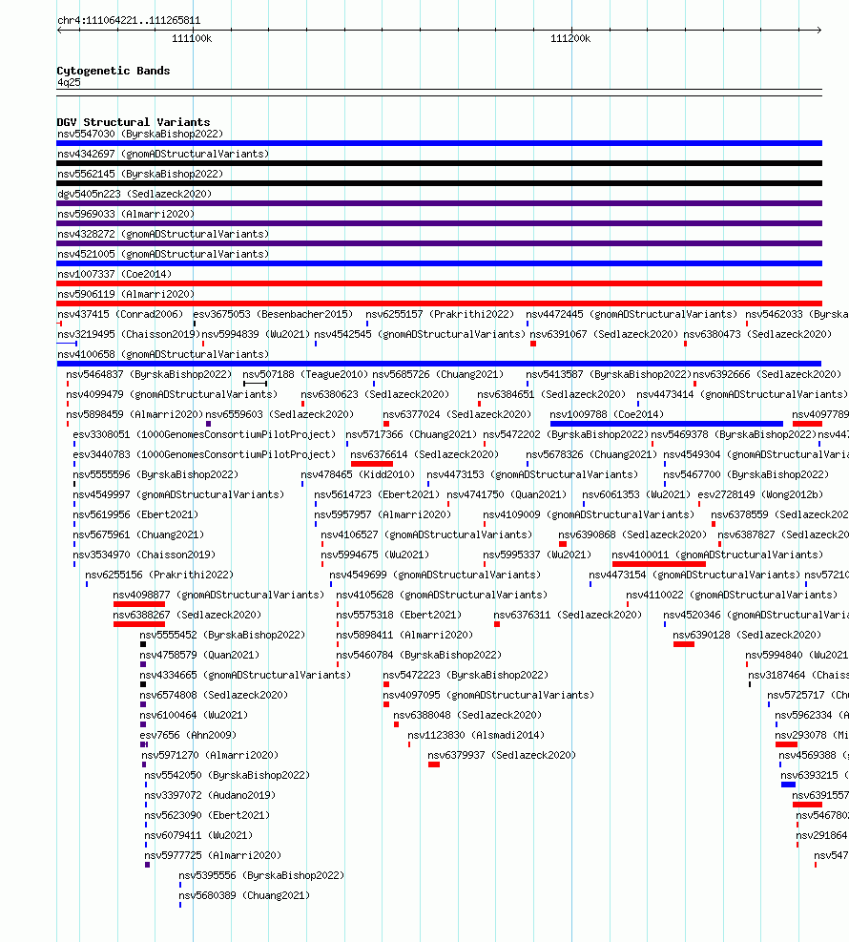
Task: Click the black bar under nsv4342697
Action: [439, 163]
